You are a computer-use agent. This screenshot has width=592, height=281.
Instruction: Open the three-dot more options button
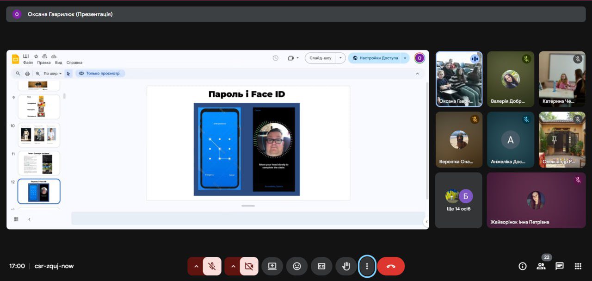[x=367, y=266]
